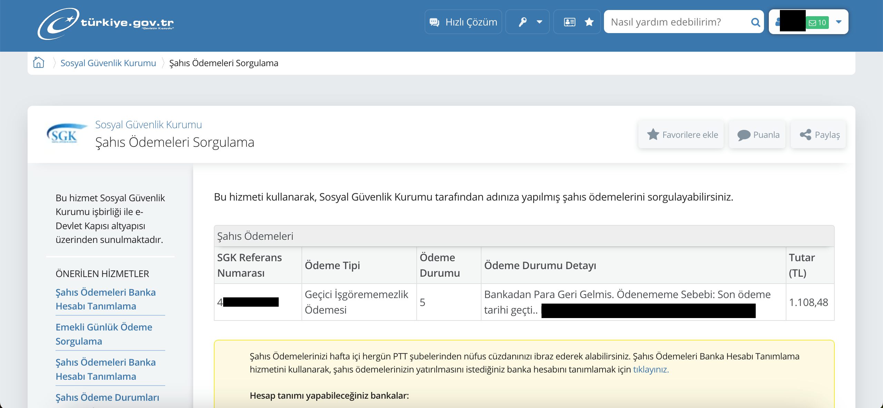
Task: Expand the user account dropdown arrow
Action: [x=839, y=22]
